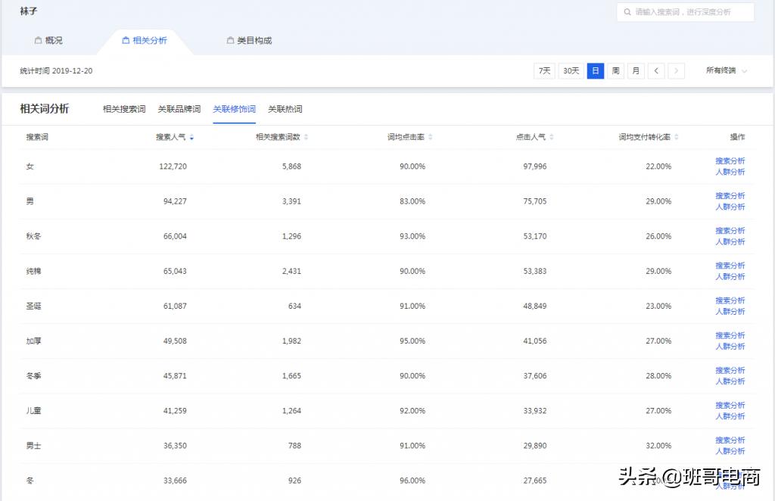The width and height of the screenshot is (775, 501).
Task: Open 人群分析 link for keyword 男
Action: [730, 207]
